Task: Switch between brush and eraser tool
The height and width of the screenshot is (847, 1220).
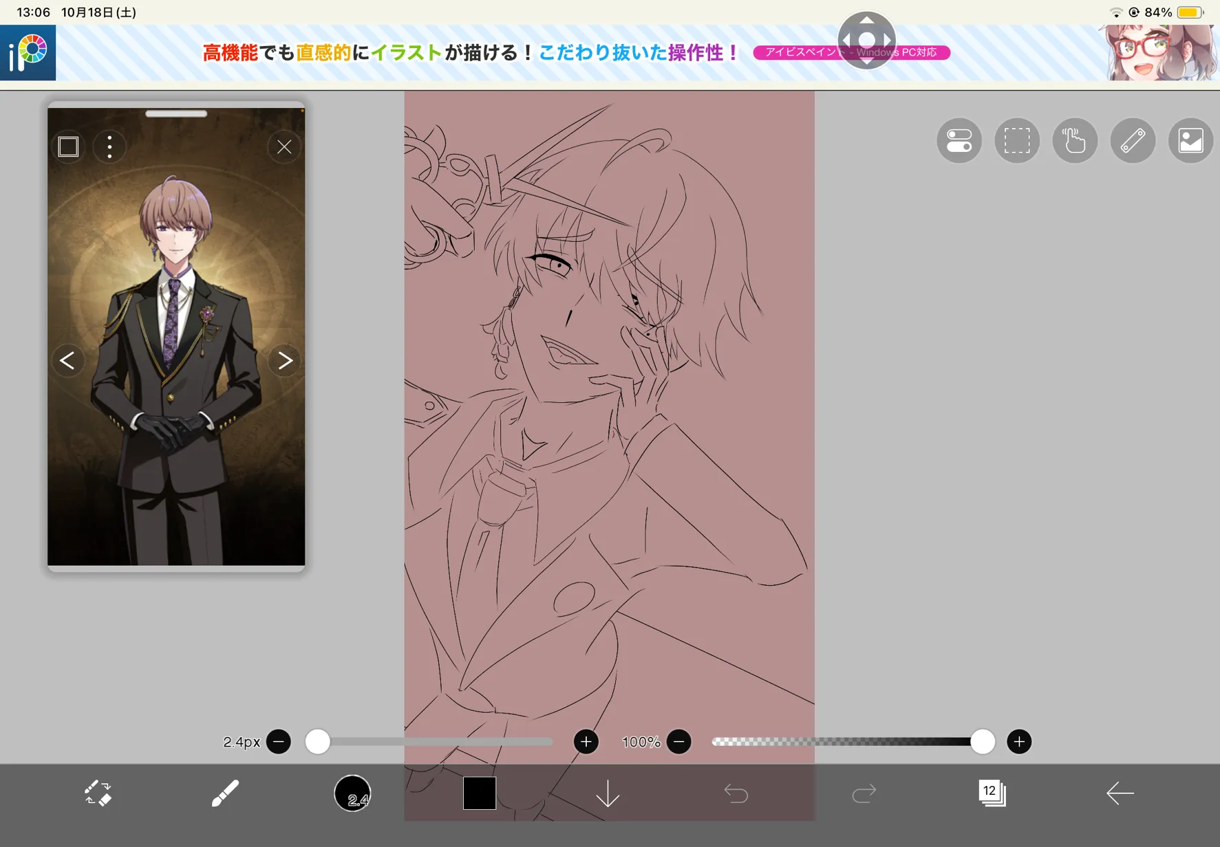Action: (x=98, y=793)
